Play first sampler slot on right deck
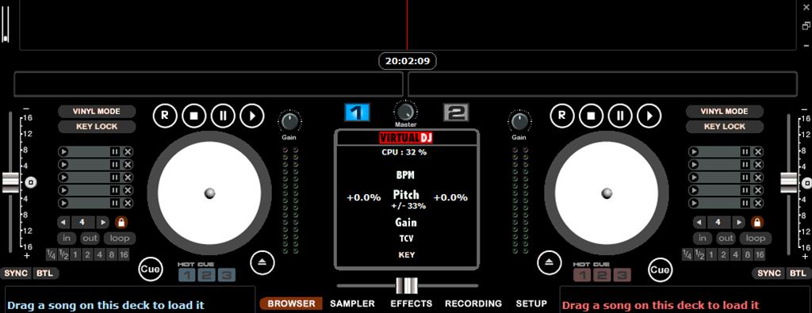This screenshot has width=812, height=313. (694, 151)
